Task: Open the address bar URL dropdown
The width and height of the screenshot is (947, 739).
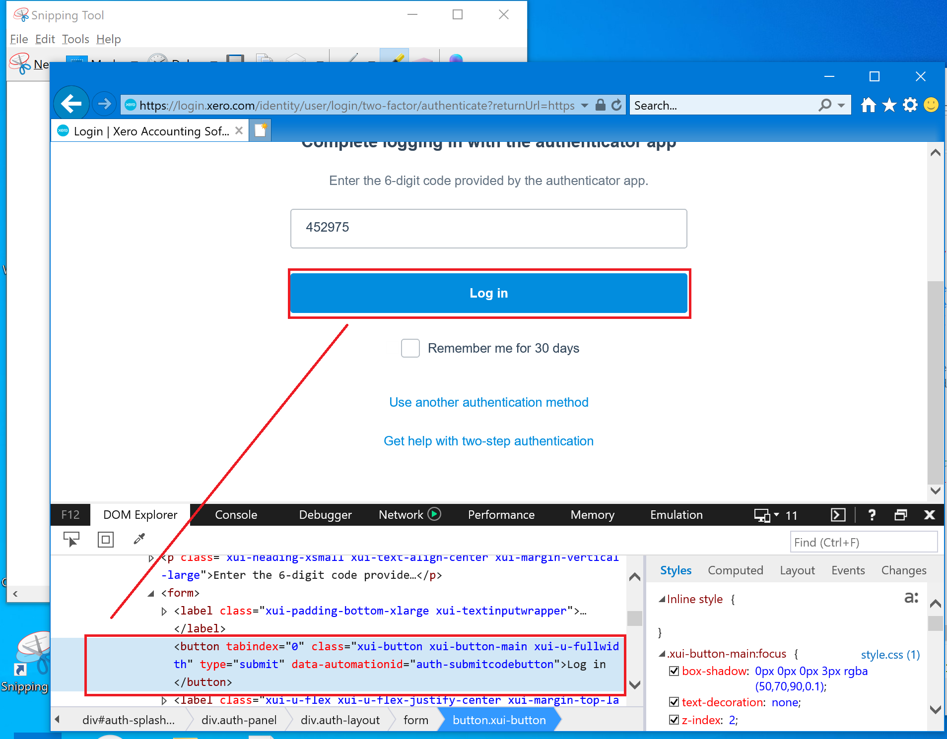Action: pyautogui.click(x=584, y=105)
